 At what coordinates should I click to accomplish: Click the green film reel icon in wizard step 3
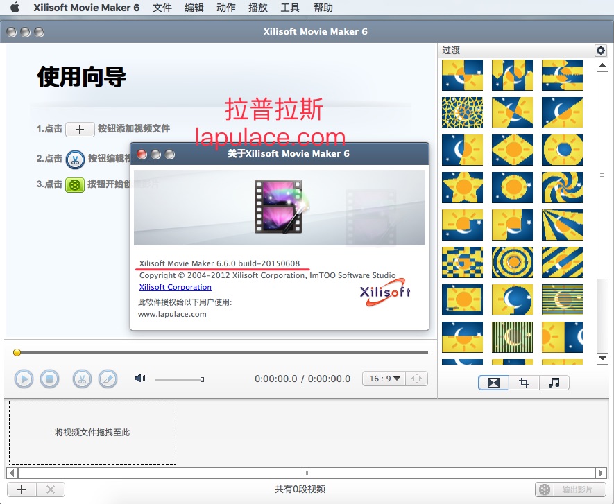point(75,184)
